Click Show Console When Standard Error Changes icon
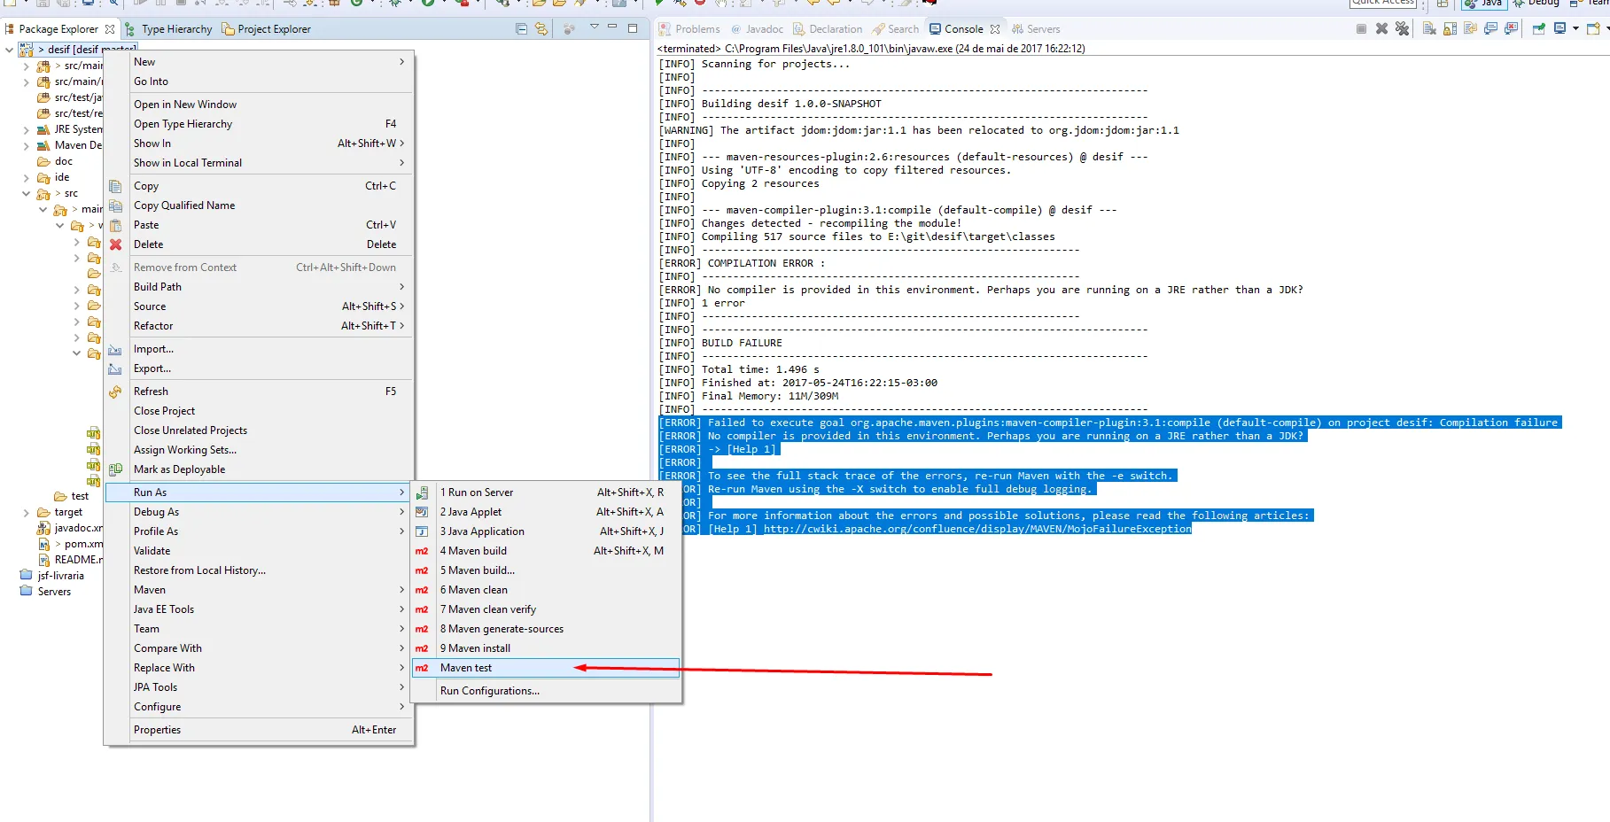This screenshot has width=1610, height=822. pyautogui.click(x=1512, y=29)
